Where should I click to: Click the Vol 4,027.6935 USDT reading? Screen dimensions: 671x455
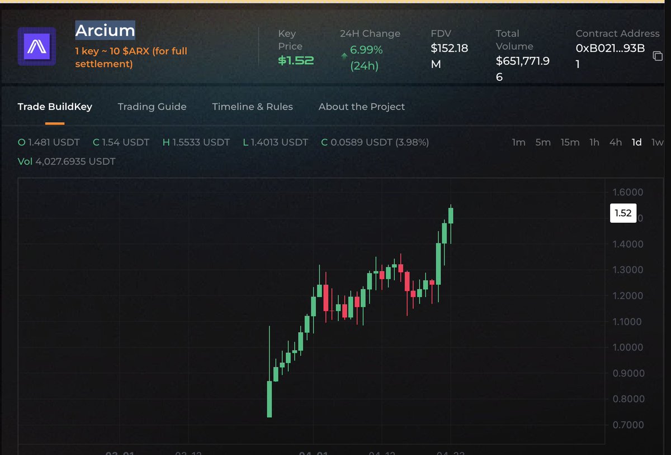(x=67, y=161)
